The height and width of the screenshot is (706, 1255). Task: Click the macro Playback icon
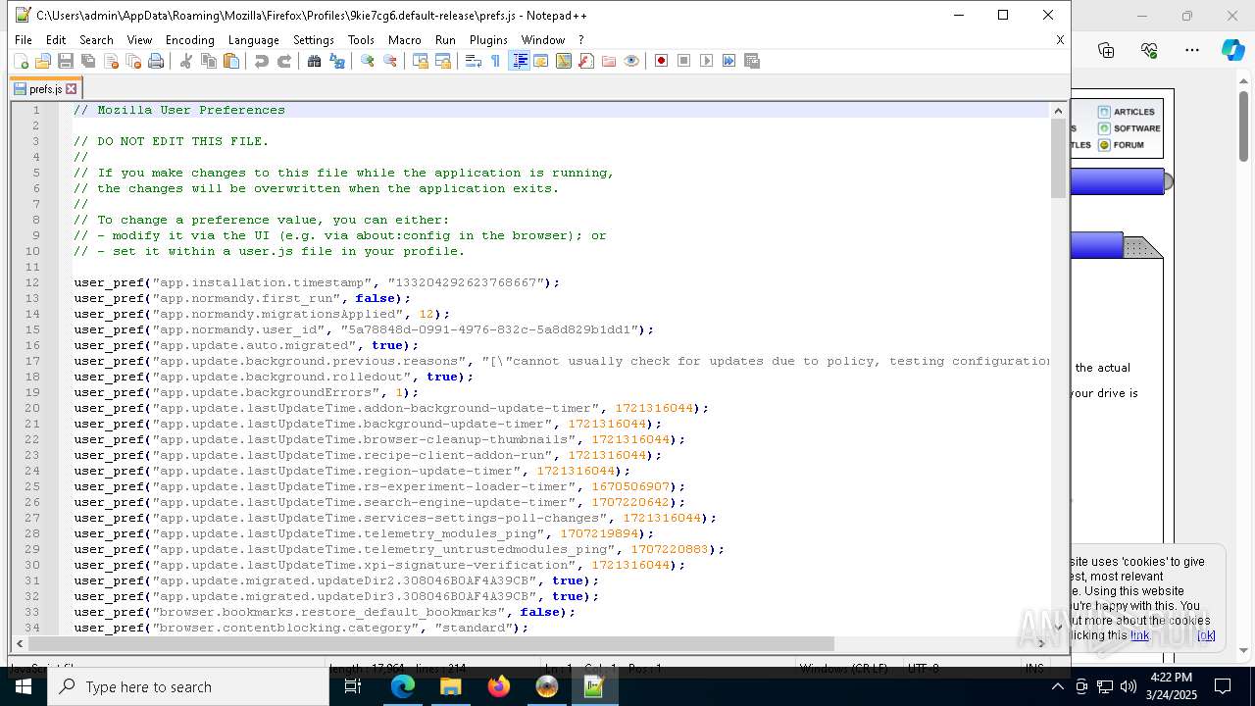706,61
